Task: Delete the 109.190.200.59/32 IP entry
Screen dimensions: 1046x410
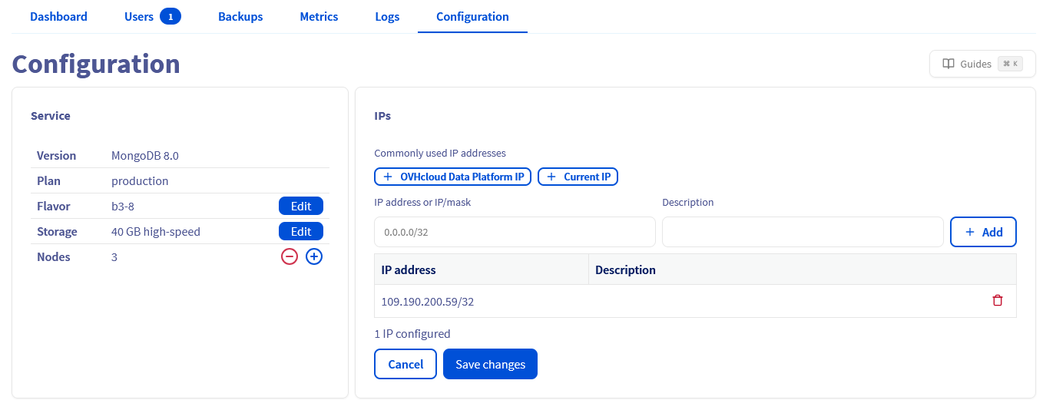Action: pos(997,301)
